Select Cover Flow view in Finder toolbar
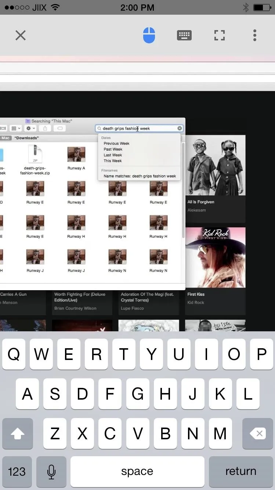The height and width of the screenshot is (490, 275). (x=3, y=128)
